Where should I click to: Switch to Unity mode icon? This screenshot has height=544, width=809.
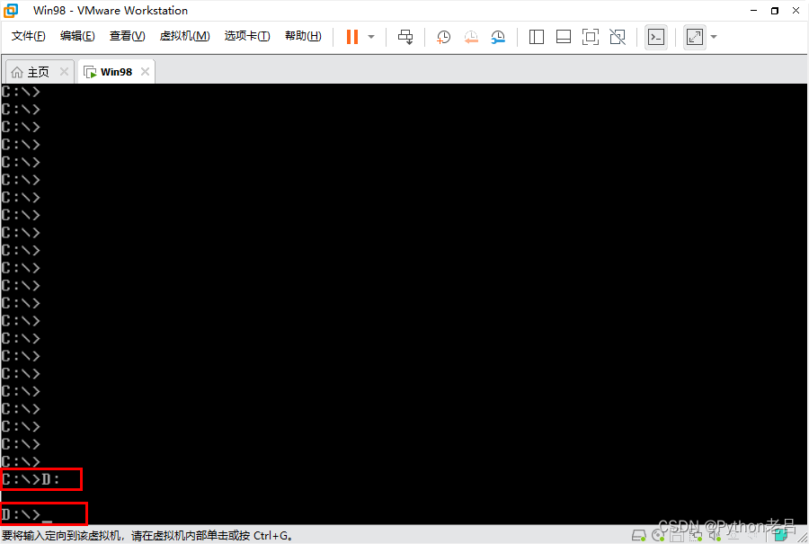pyautogui.click(x=617, y=37)
